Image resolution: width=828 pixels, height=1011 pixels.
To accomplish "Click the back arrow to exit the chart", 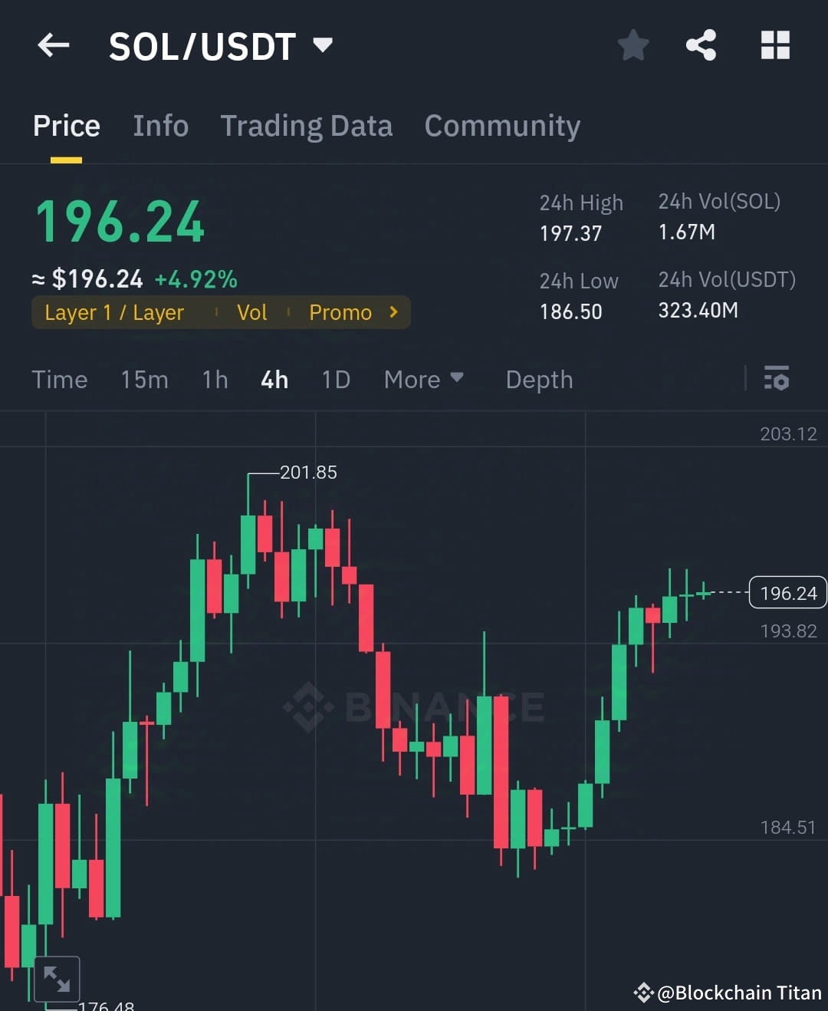I will [52, 45].
